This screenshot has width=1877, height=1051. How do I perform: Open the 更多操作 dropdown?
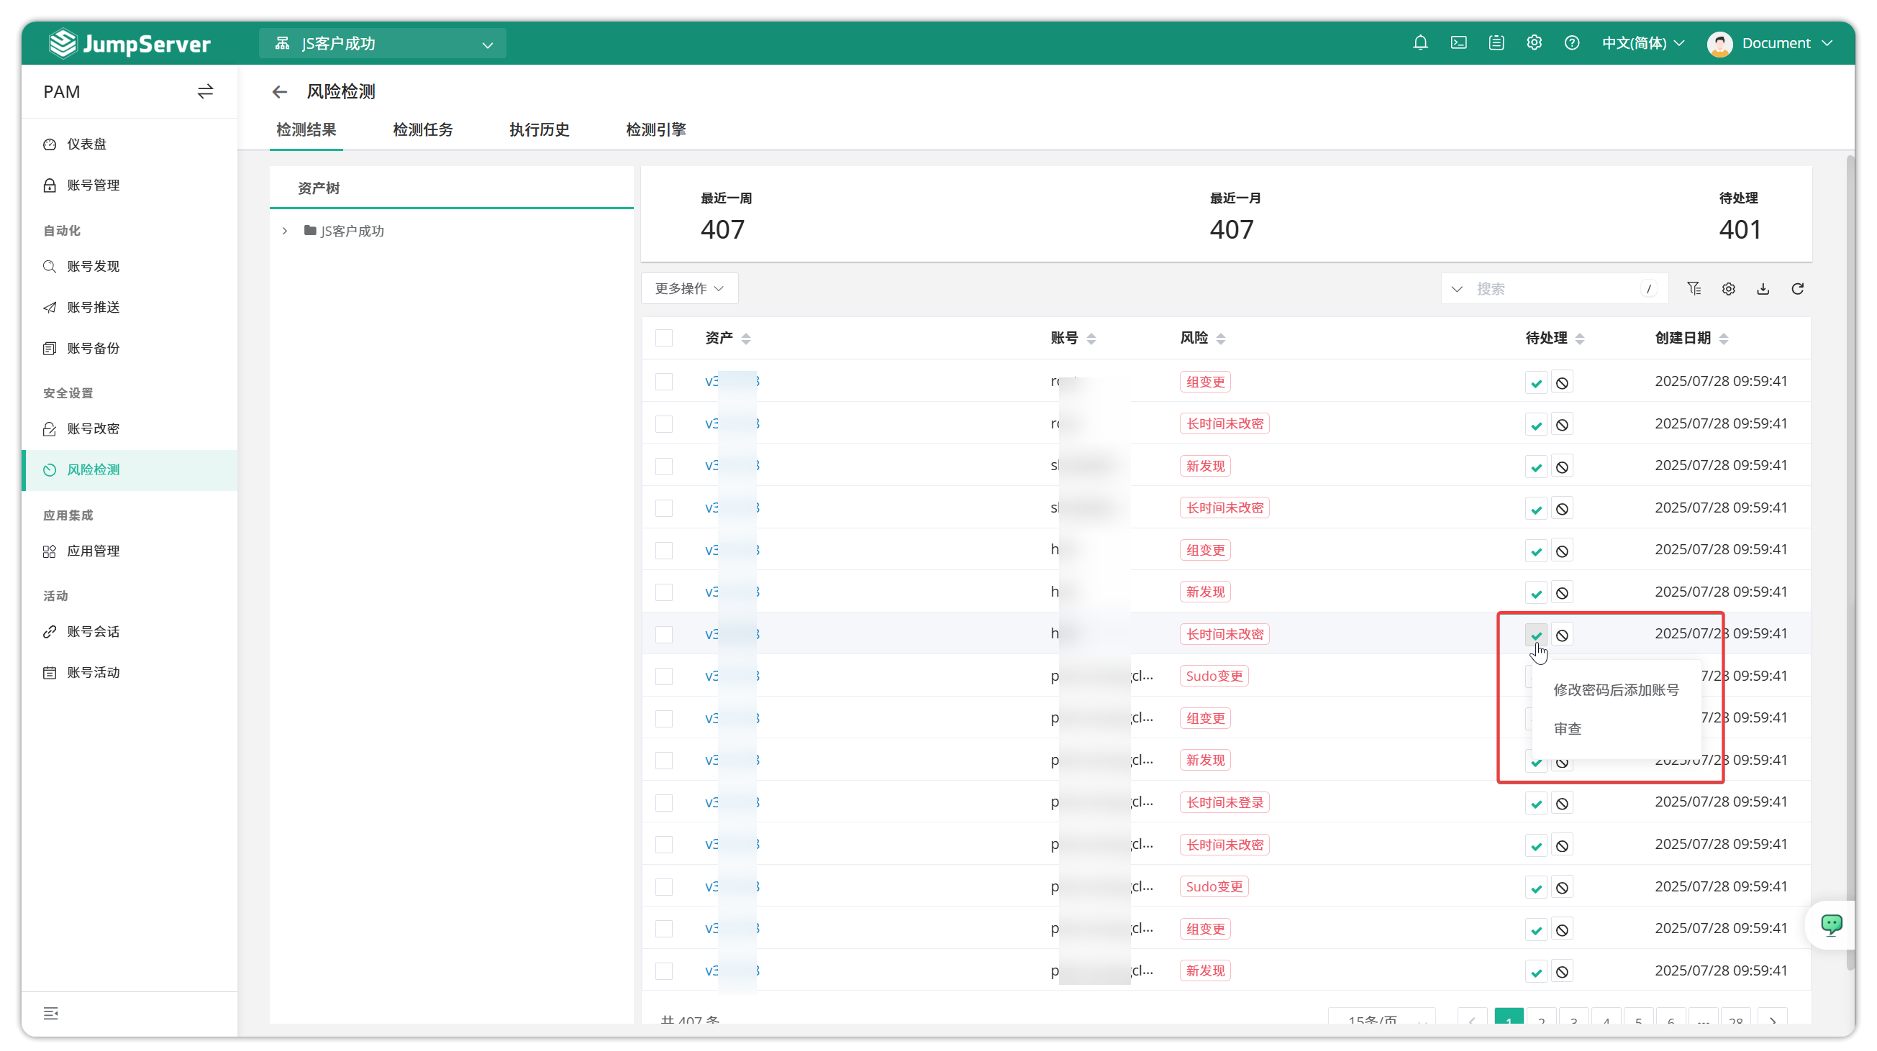click(689, 288)
